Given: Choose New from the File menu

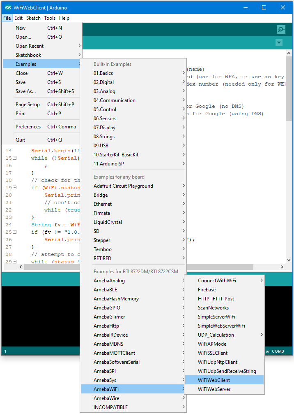Looking at the screenshot, I should (x=41, y=28).
